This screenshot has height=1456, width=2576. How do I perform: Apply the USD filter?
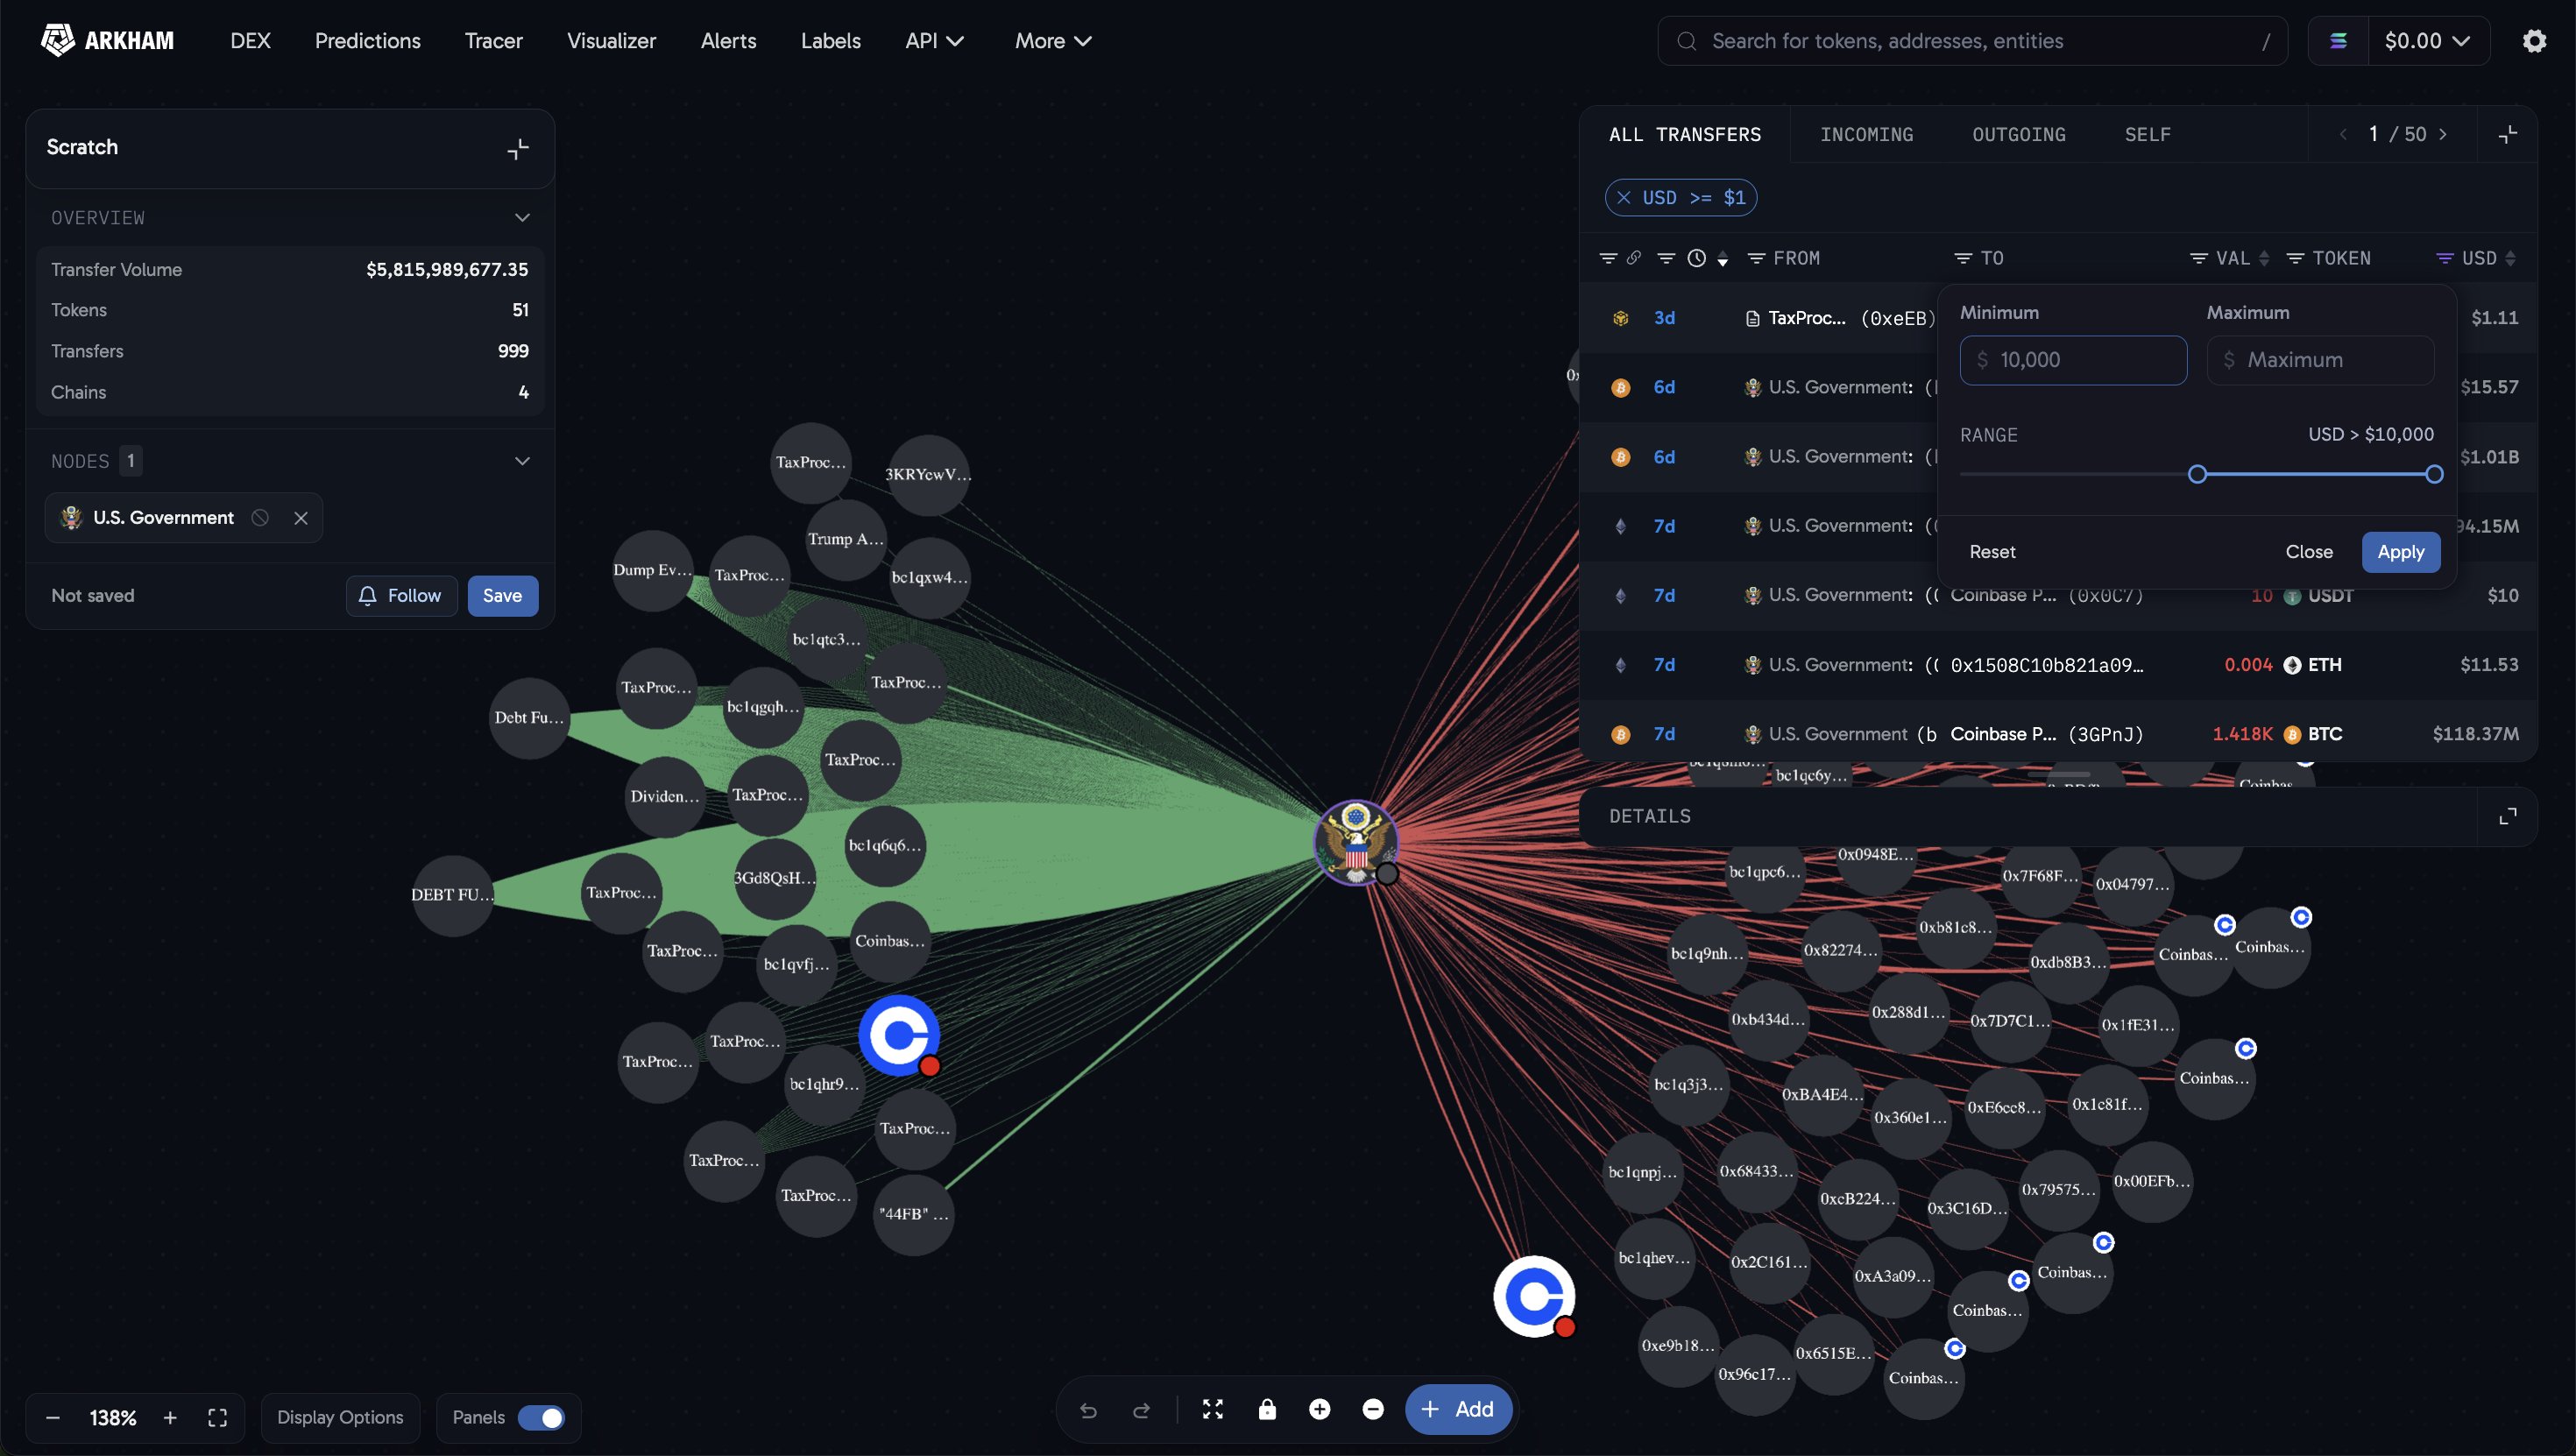click(2400, 552)
